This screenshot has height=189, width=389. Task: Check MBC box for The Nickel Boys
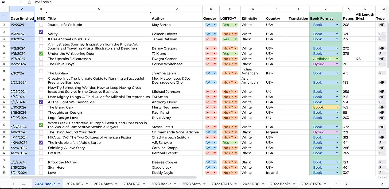tap(41, 64)
